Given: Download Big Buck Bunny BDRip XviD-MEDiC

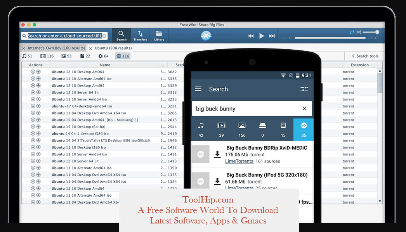Looking at the screenshot, I should coord(217,154).
